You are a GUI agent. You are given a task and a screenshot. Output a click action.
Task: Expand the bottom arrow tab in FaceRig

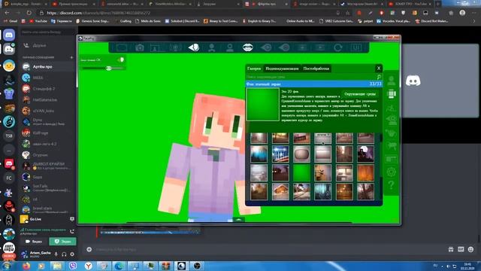coord(238,219)
